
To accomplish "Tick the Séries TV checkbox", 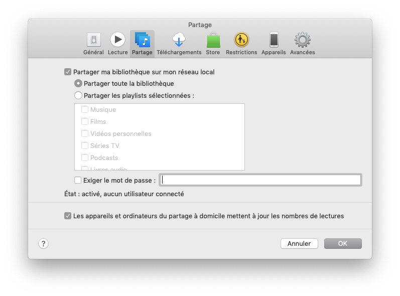I will [x=85, y=145].
